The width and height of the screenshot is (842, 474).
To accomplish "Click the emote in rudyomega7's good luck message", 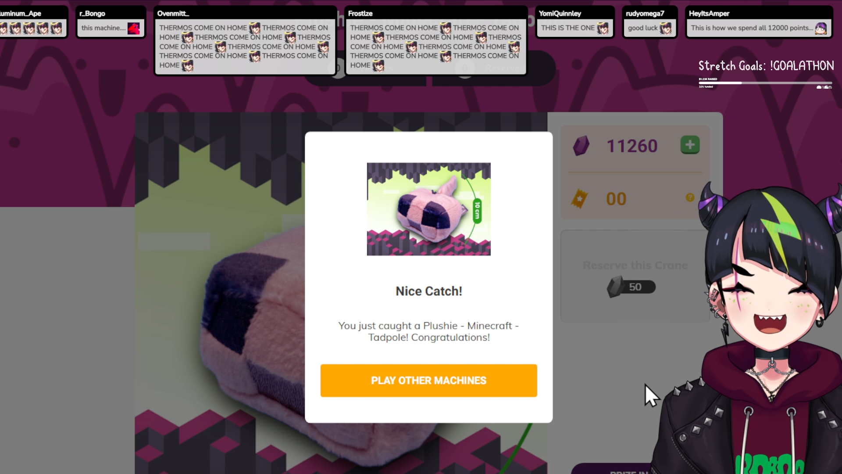I will 665,29.
